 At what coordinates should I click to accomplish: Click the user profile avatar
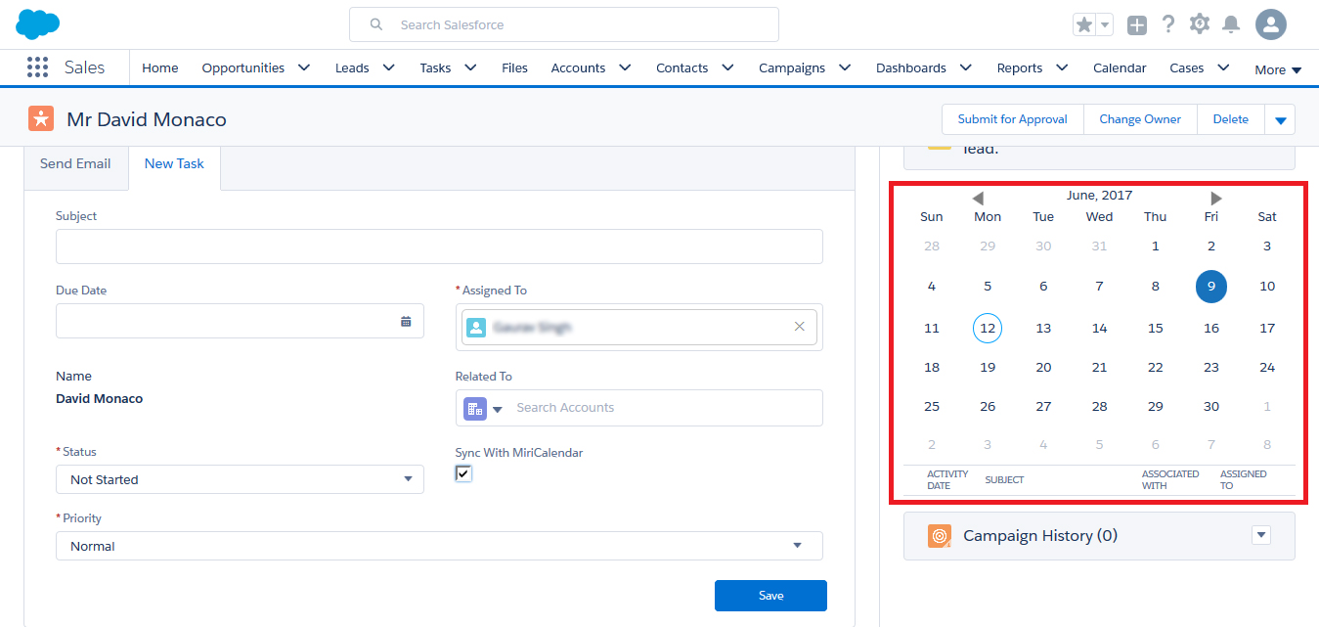pyautogui.click(x=1270, y=25)
